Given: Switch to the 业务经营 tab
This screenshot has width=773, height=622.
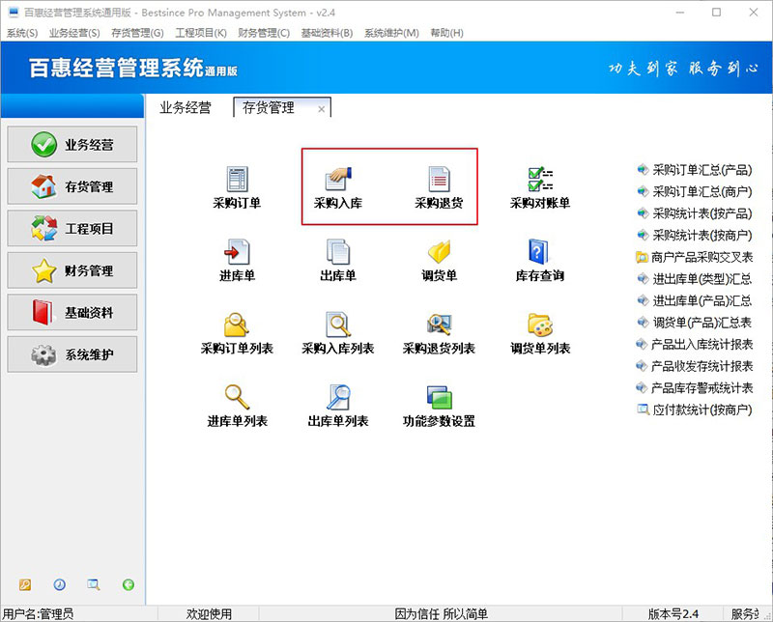Looking at the screenshot, I should [x=186, y=107].
